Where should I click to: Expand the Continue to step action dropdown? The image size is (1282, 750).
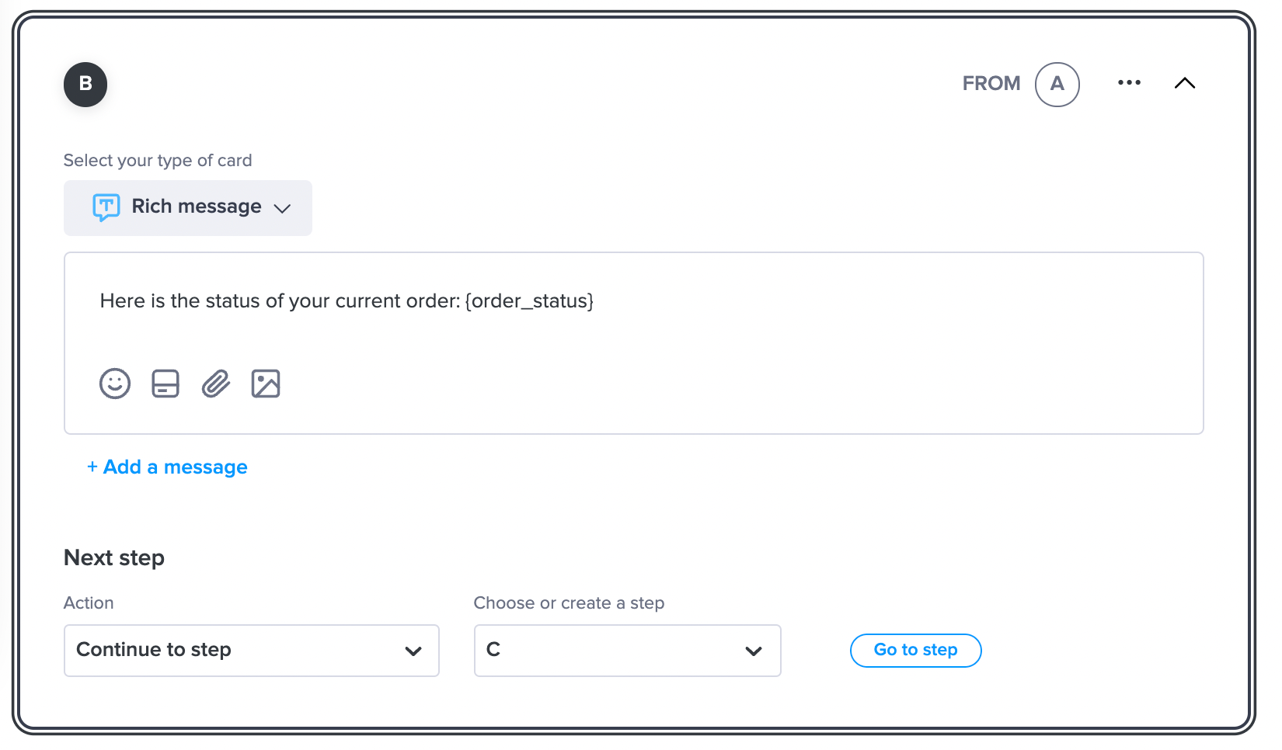click(251, 651)
